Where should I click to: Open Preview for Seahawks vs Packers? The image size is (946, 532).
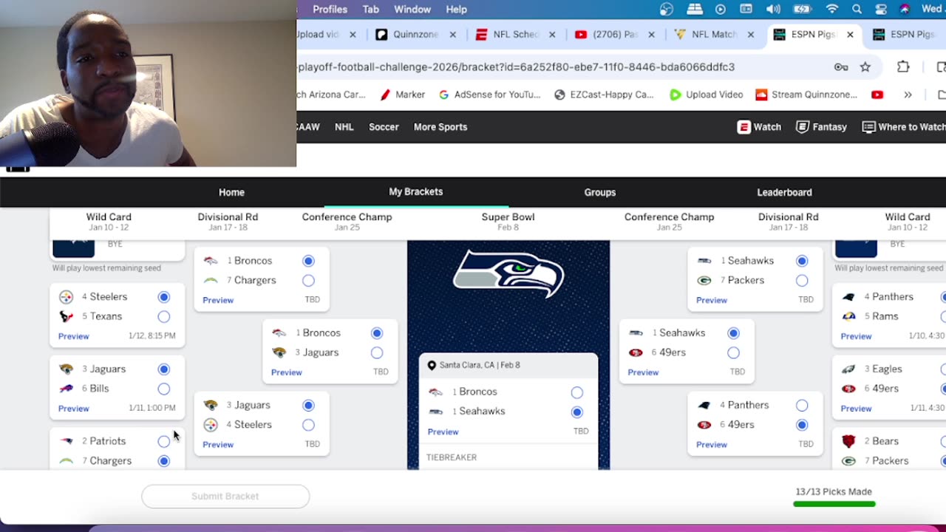tap(712, 300)
